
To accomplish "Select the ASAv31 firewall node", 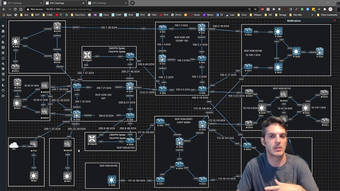I will click(x=44, y=112).
